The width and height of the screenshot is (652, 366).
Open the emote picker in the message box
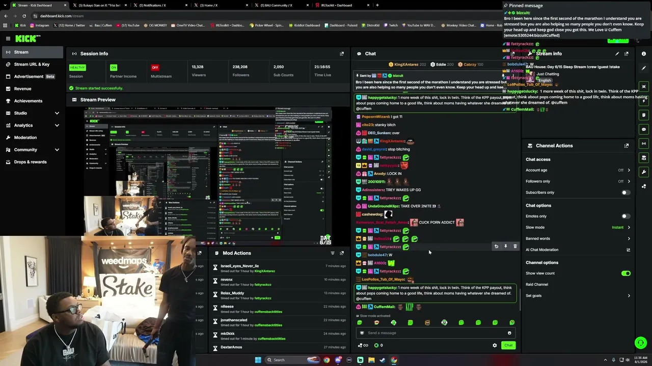[509, 333]
